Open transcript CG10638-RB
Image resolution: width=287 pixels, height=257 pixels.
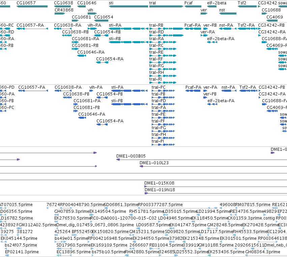[x=67, y=35]
